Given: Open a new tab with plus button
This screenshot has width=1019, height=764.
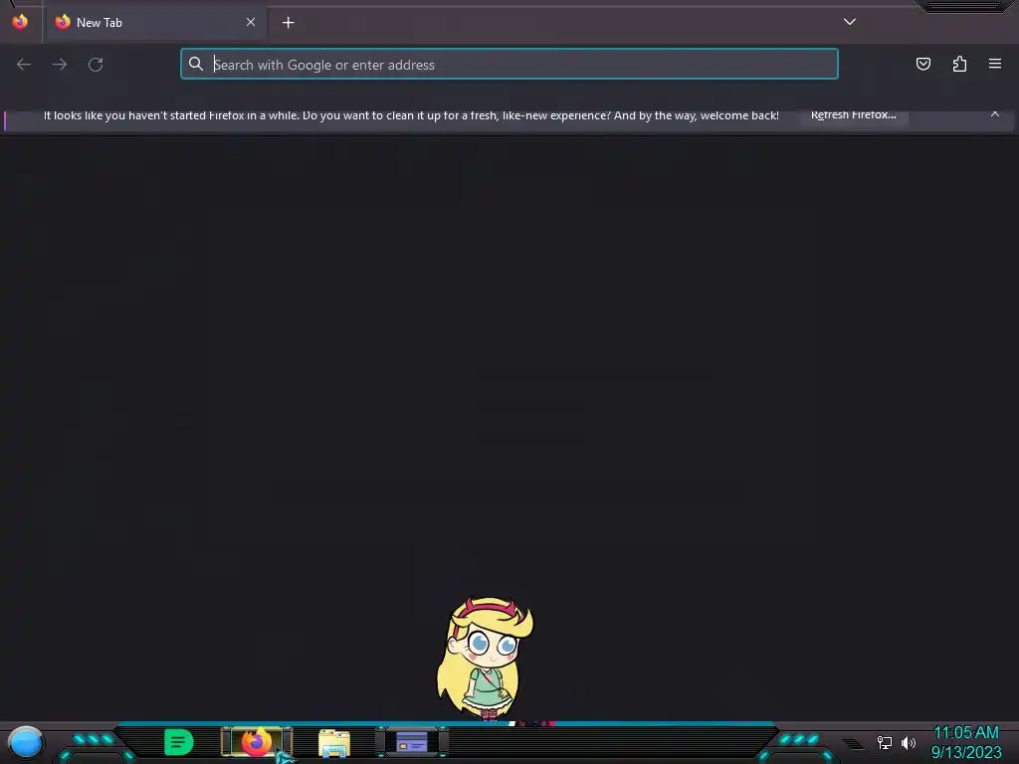Looking at the screenshot, I should point(289,23).
